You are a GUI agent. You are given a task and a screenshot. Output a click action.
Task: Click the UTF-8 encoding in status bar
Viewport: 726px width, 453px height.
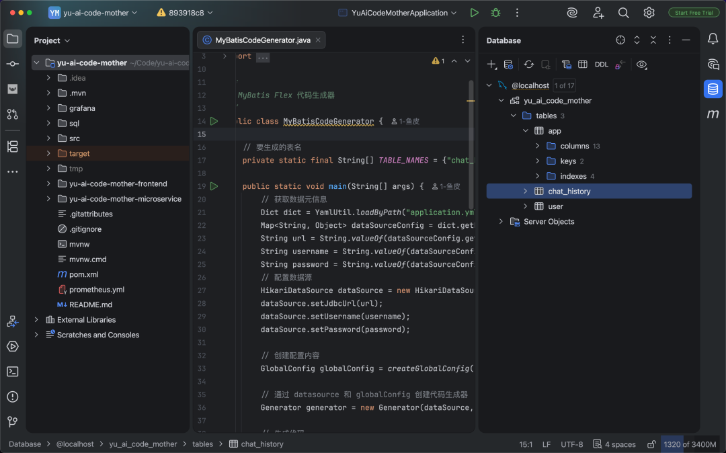[x=571, y=444]
